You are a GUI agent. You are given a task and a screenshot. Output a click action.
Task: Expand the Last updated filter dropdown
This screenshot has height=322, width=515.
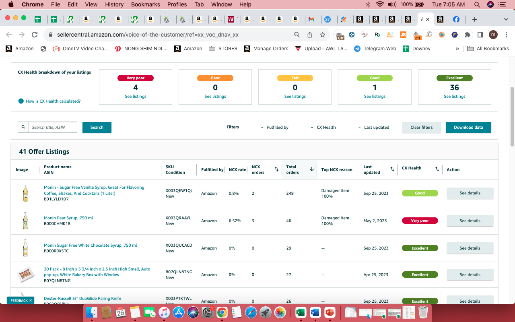click(x=373, y=127)
